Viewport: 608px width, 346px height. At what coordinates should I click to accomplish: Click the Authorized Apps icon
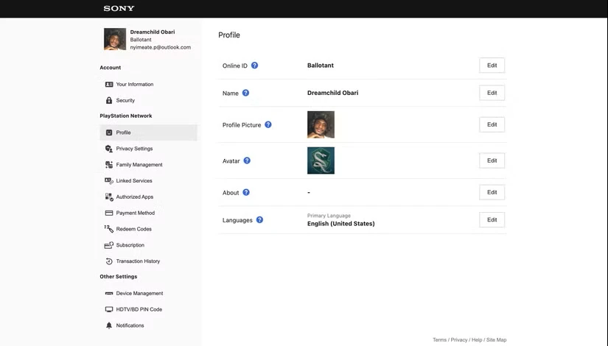point(109,197)
